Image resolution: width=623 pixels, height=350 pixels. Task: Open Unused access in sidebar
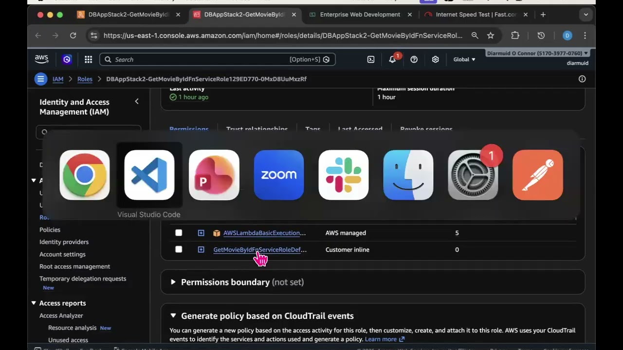click(68, 340)
